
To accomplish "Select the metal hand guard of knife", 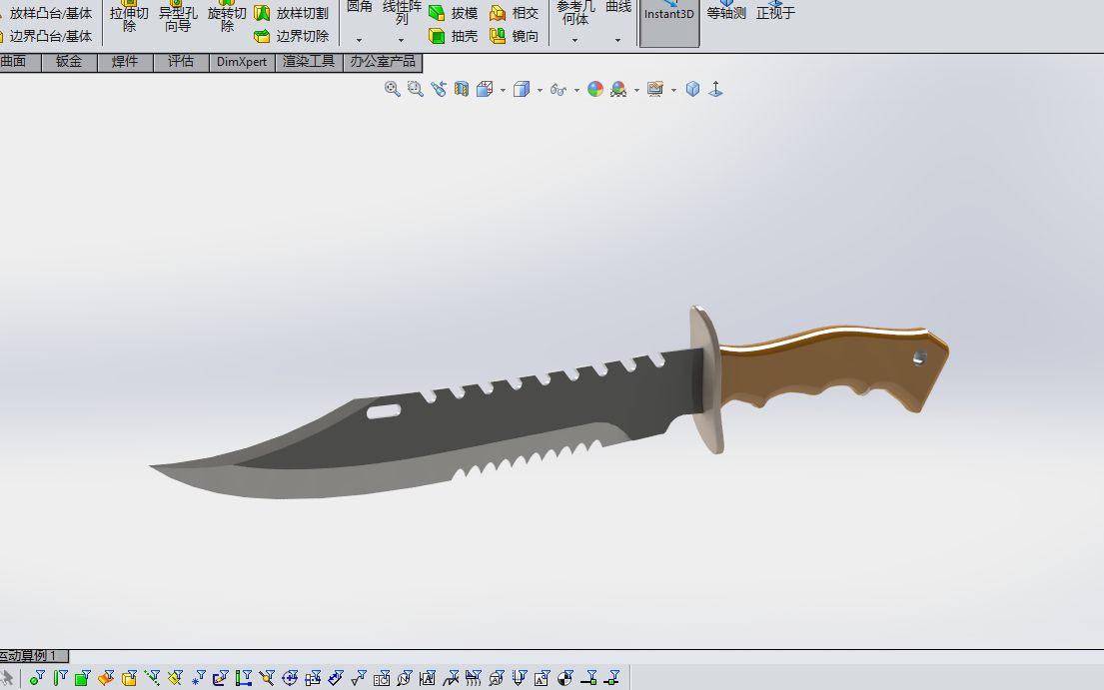I will tap(707, 379).
